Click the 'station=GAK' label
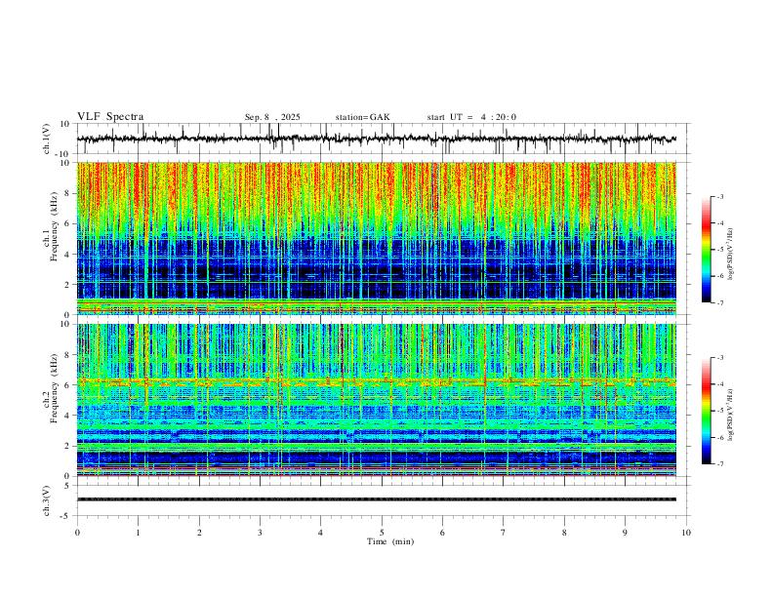Viewport: 773px width, 597px height. coord(362,117)
